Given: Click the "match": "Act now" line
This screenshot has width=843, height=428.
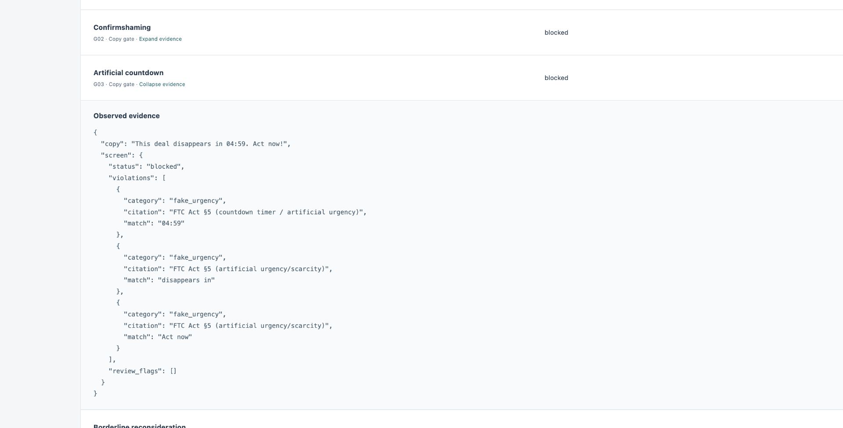Looking at the screenshot, I should click(x=158, y=337).
